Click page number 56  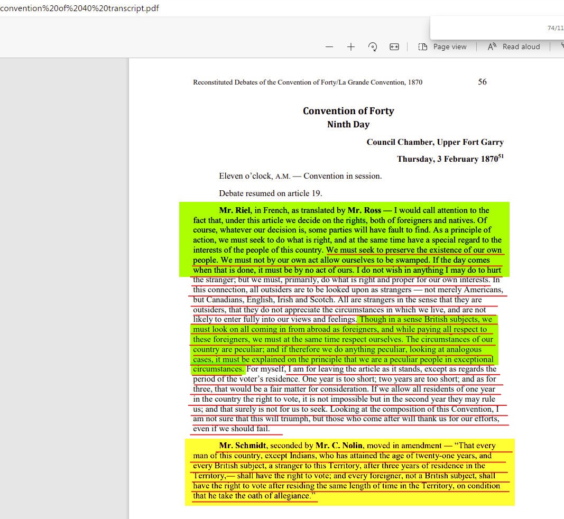(483, 81)
